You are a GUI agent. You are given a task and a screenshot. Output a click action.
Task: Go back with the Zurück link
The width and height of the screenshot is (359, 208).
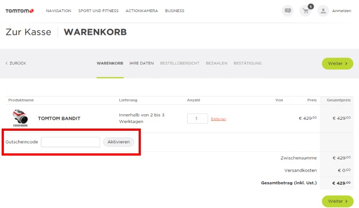pos(16,63)
